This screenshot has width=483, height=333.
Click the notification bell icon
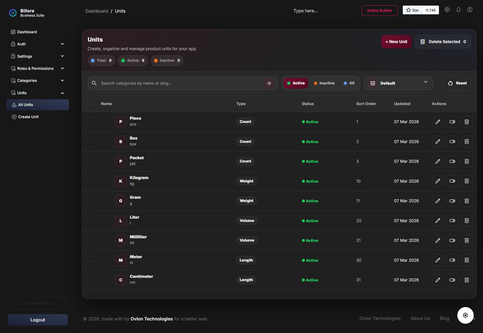point(458,10)
